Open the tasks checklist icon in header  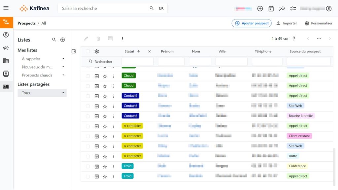coord(293,9)
